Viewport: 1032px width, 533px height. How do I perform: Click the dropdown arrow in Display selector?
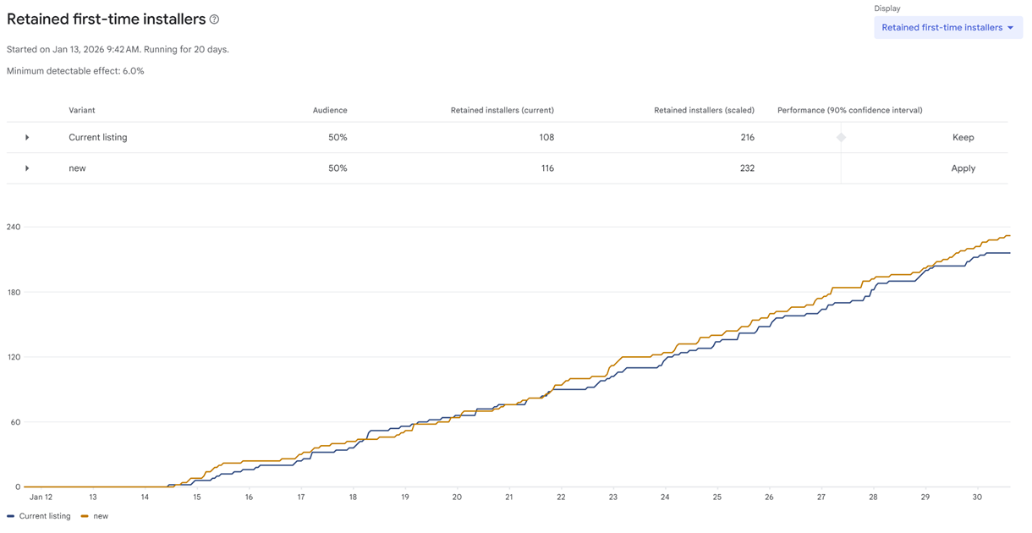click(1010, 28)
